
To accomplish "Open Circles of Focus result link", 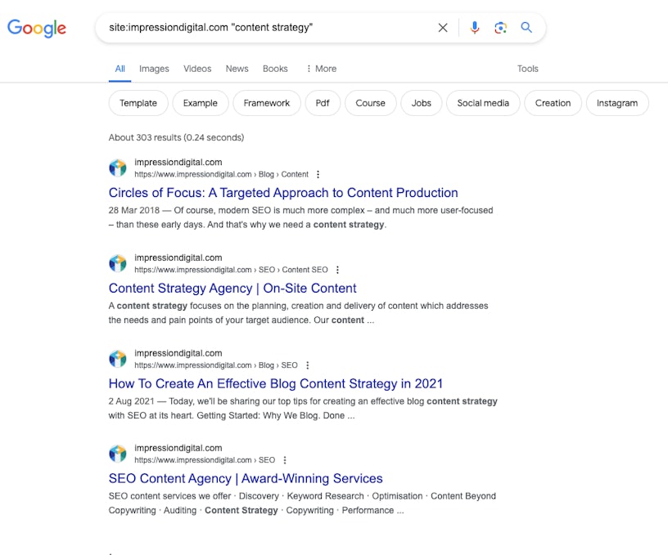I will pyautogui.click(x=283, y=193).
